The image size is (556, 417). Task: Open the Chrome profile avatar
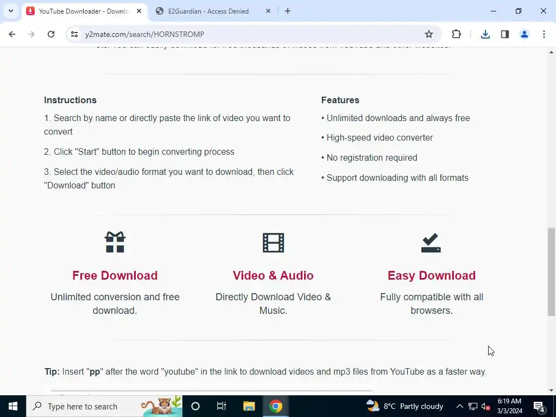(524, 34)
